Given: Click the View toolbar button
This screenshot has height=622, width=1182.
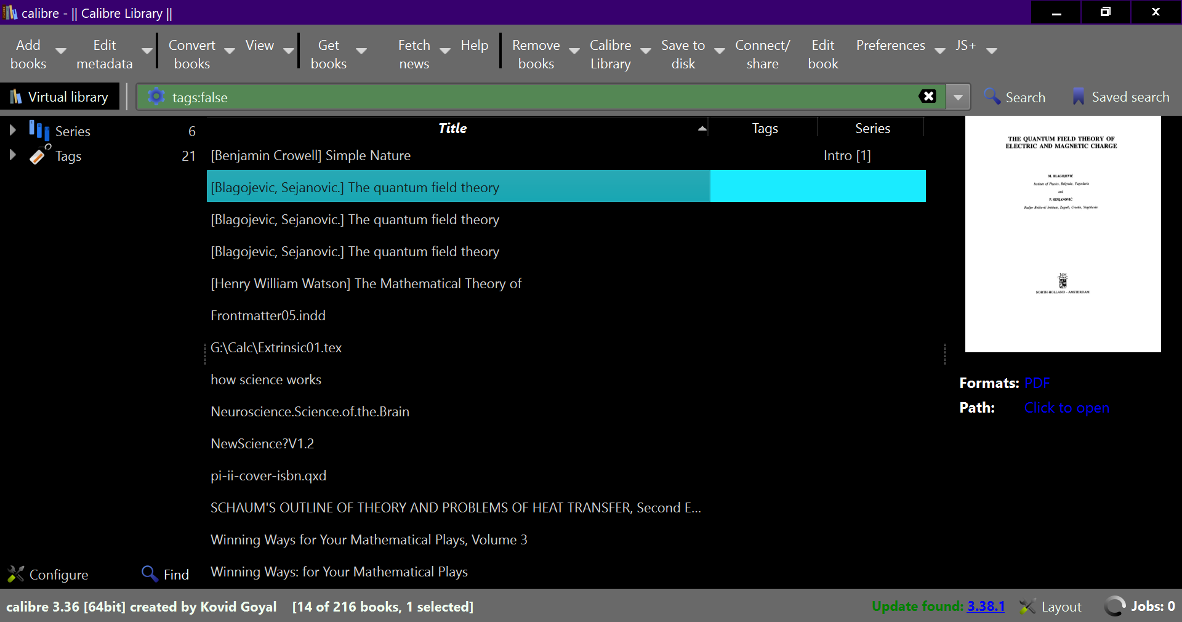Looking at the screenshot, I should pyautogui.click(x=259, y=46).
